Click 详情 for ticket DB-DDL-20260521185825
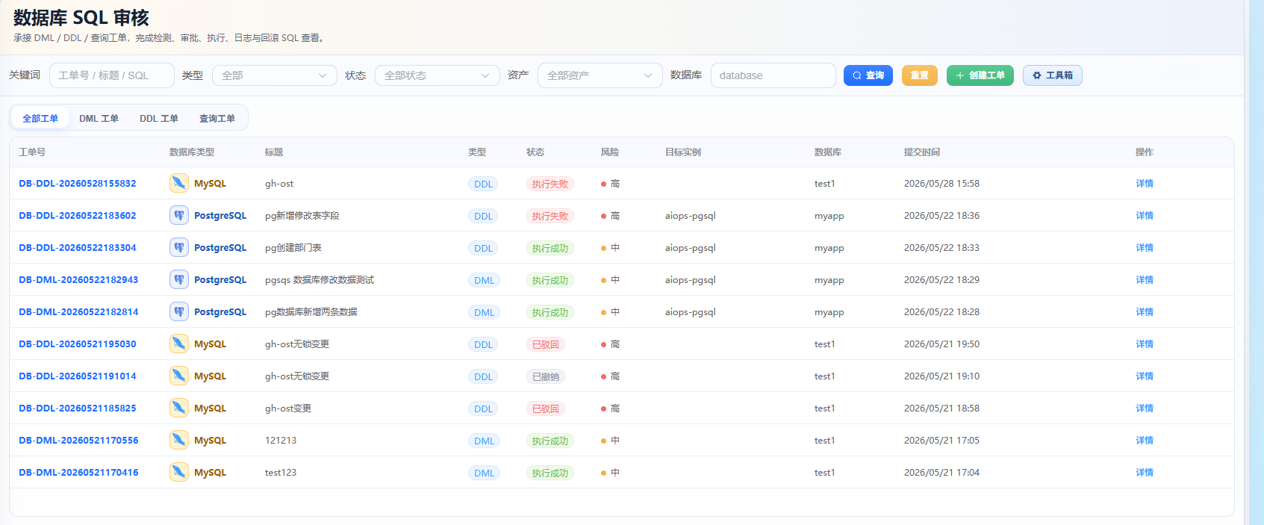Viewport: 1264px width, 525px height. [x=1145, y=408]
